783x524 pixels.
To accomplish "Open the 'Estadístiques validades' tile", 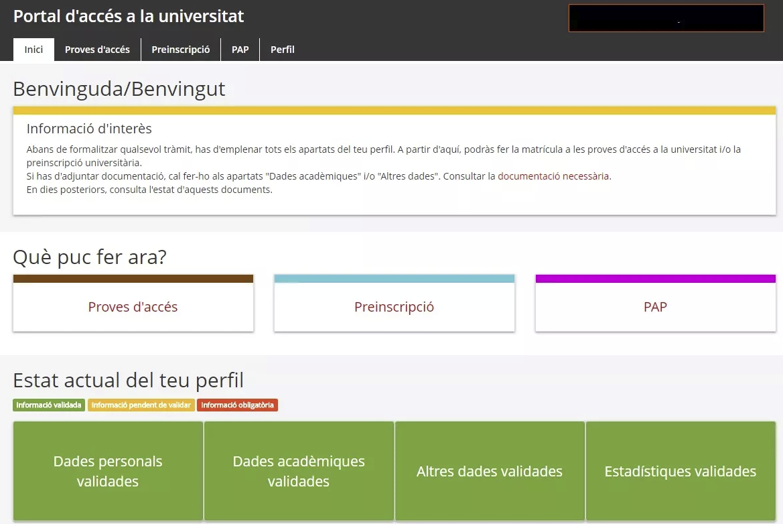I will 681,471.
